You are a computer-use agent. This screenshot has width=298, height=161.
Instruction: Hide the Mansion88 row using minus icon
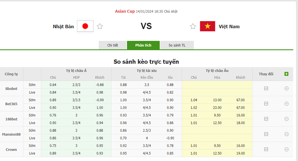(286, 134)
